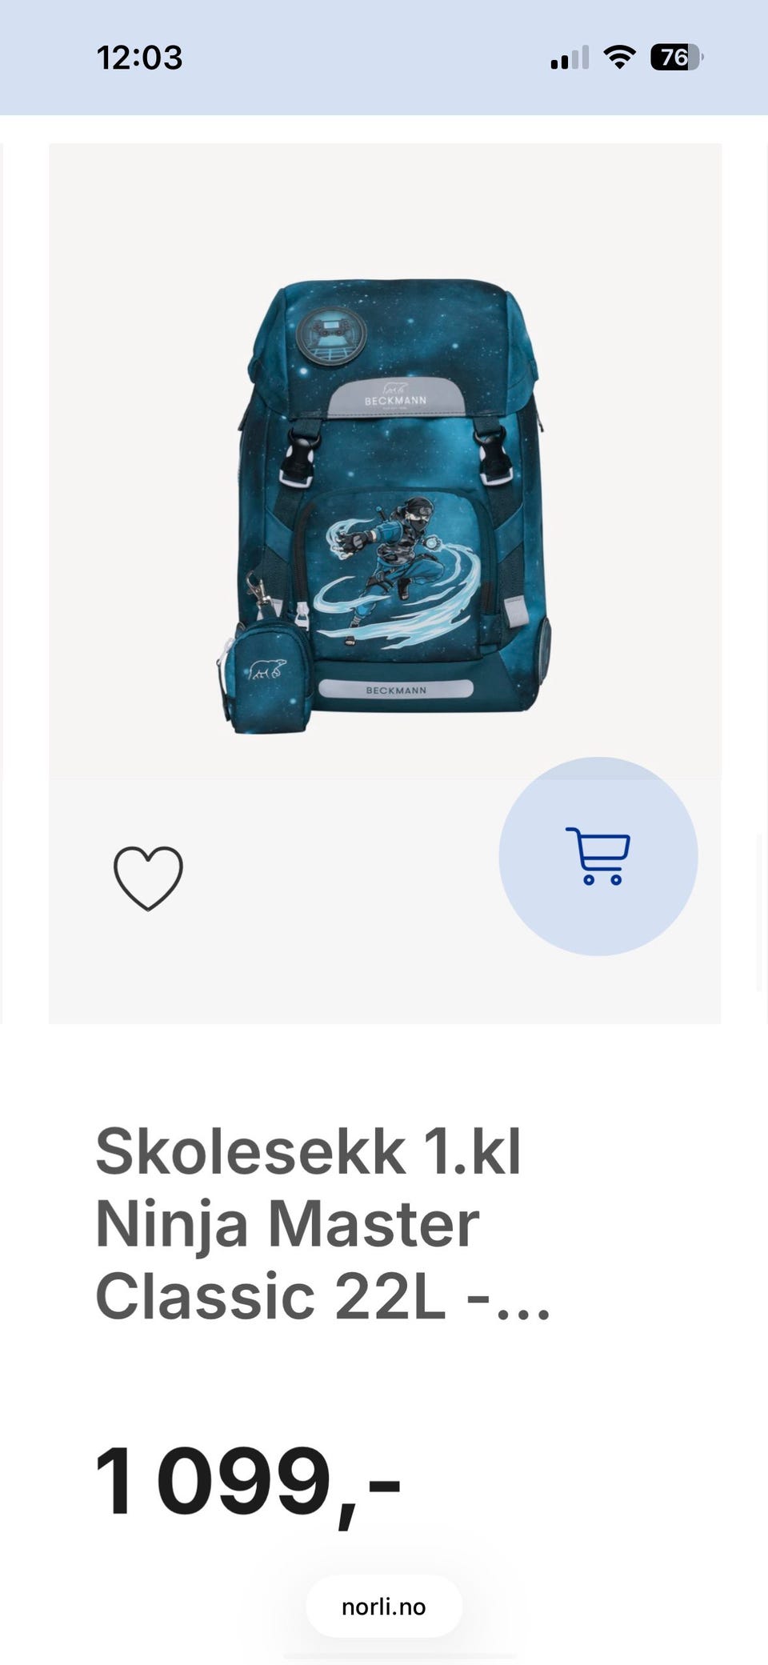Tap the Wi-Fi status icon
This screenshot has width=768, height=1665.
(619, 58)
